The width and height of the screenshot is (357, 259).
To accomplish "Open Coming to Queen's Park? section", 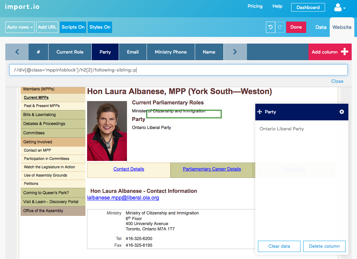I will pos(53,193).
